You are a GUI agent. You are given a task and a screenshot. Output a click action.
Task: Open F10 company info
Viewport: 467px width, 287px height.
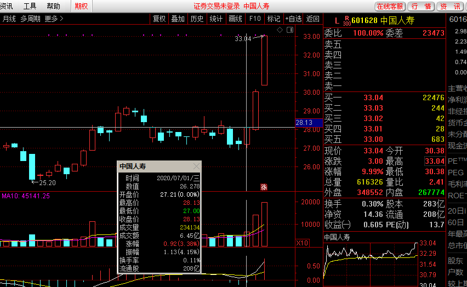click(x=255, y=19)
